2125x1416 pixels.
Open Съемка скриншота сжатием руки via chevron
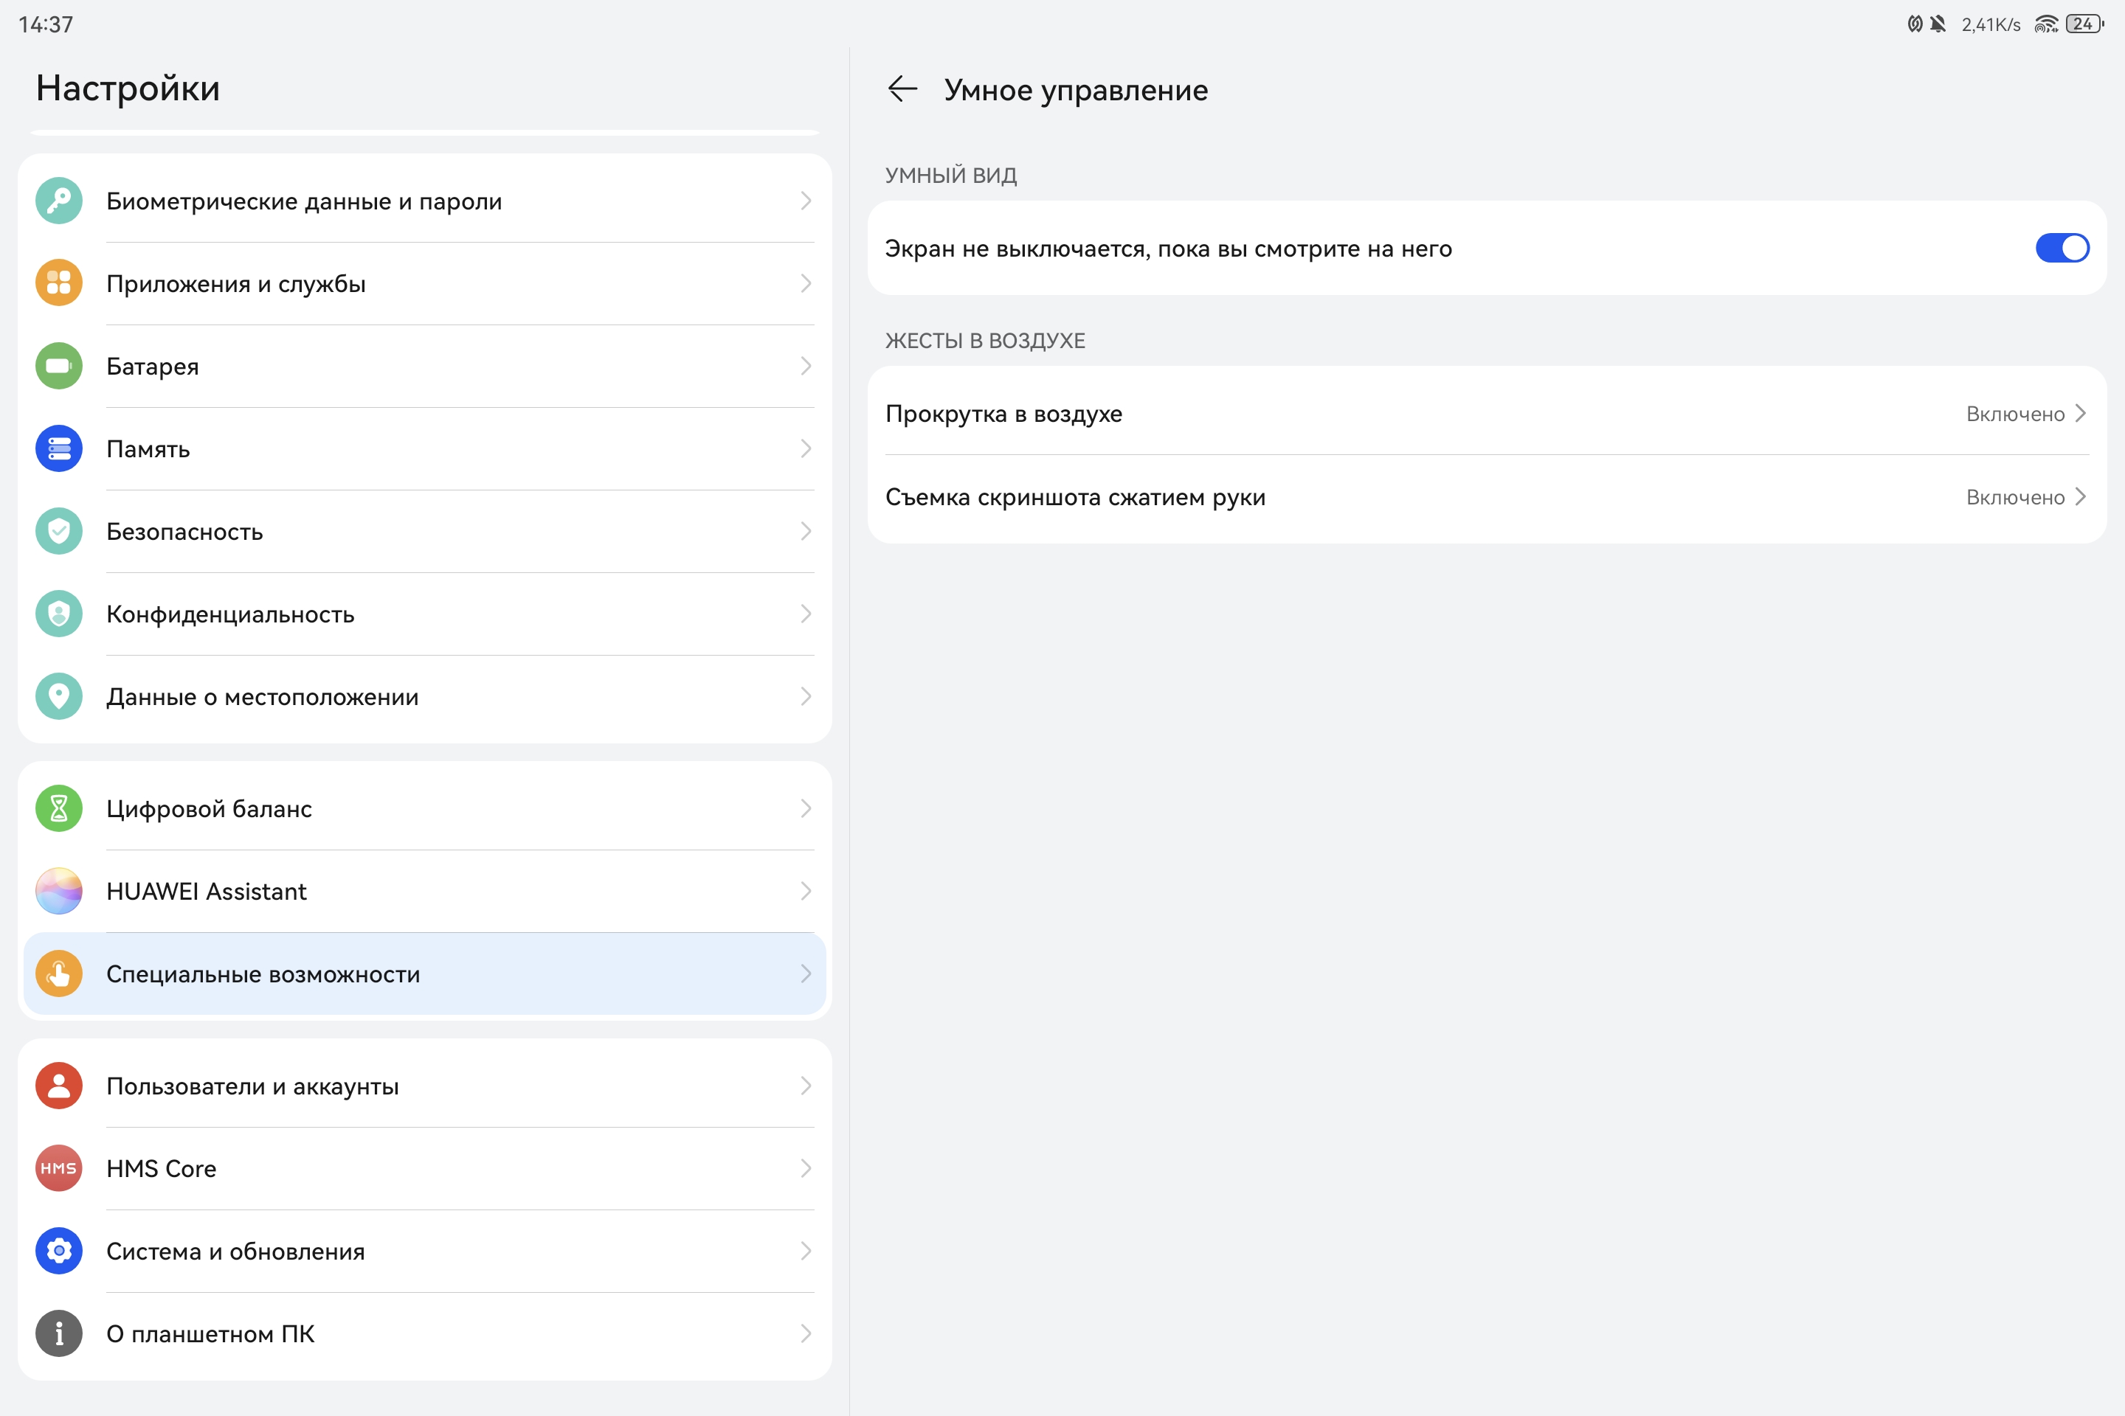point(2081,496)
